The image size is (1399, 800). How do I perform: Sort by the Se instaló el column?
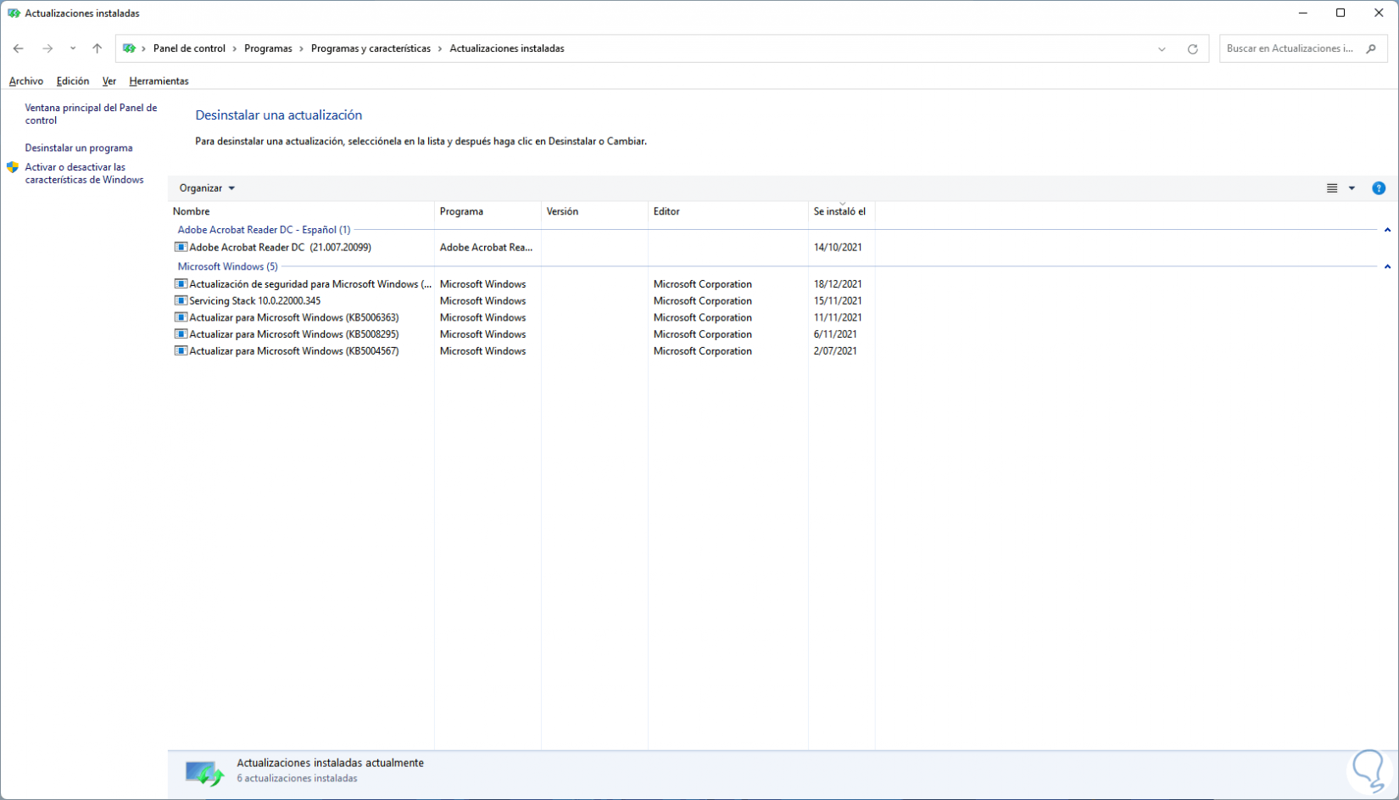(x=841, y=211)
